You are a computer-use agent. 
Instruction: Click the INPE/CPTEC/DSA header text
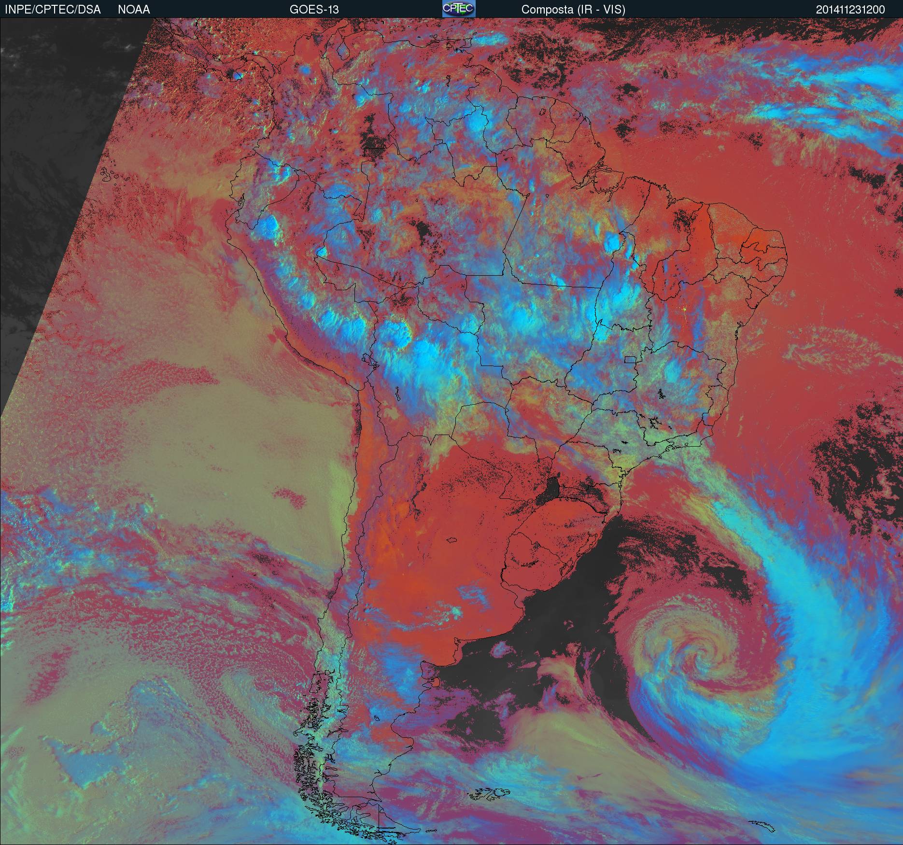pos(53,10)
